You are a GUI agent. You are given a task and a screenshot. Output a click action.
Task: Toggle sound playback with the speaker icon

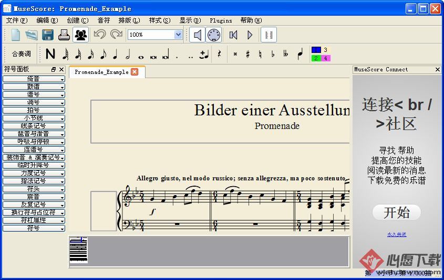click(x=198, y=35)
